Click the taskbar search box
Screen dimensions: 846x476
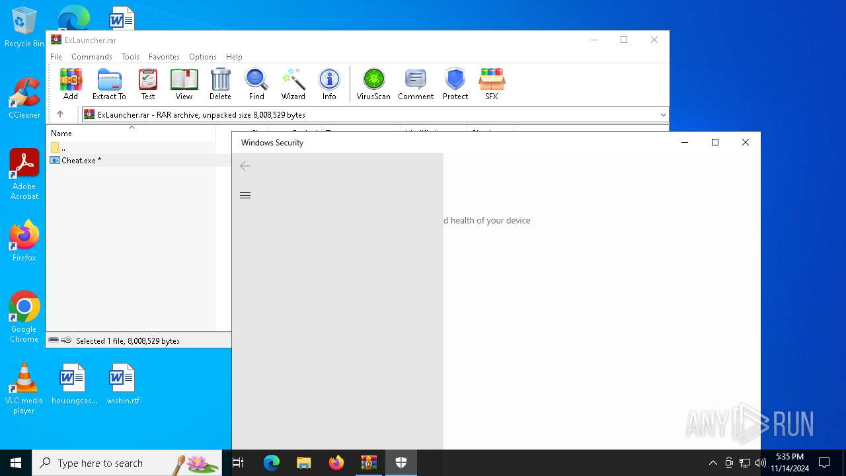[127, 463]
